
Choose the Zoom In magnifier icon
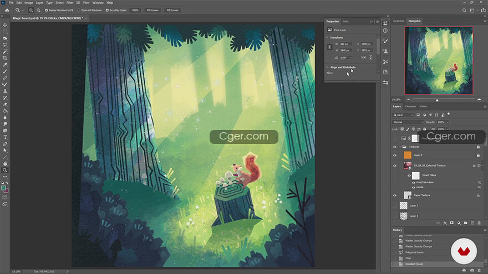(x=30, y=10)
